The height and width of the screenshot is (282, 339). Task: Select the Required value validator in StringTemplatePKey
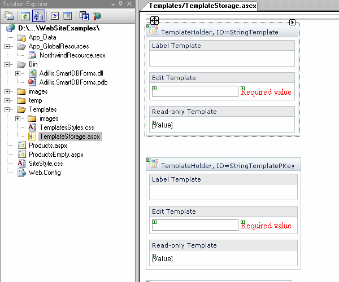(x=266, y=226)
